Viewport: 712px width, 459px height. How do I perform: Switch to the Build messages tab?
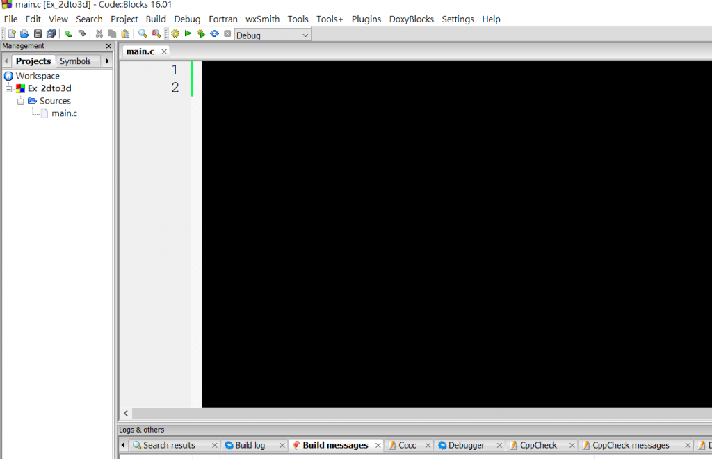point(335,445)
